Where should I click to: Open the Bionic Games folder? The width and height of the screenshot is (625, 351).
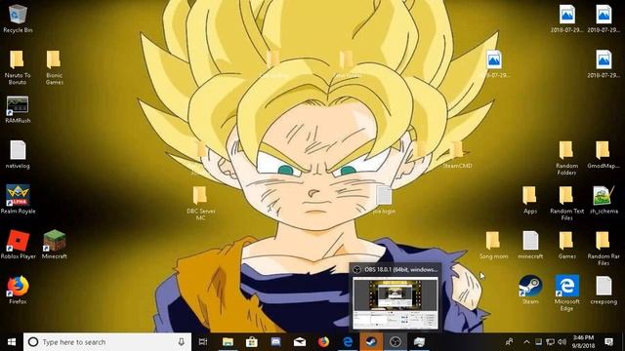click(x=54, y=67)
